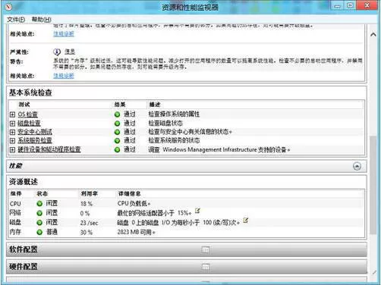The width and height of the screenshot is (381, 285).
Task: Click the green status icon in 网络 row
Action: click(x=39, y=213)
